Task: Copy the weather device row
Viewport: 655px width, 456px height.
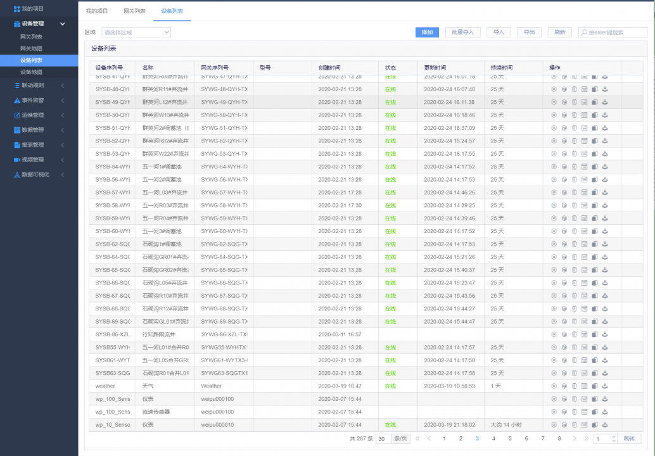Action: click(x=594, y=386)
